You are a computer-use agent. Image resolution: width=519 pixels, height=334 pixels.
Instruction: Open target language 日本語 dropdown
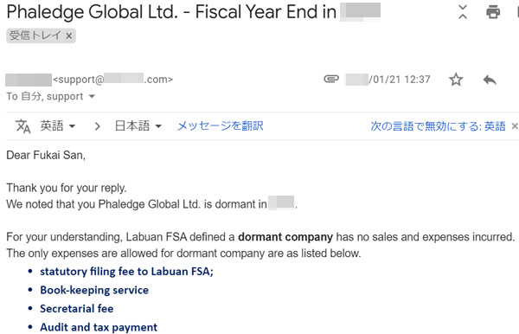(x=138, y=126)
